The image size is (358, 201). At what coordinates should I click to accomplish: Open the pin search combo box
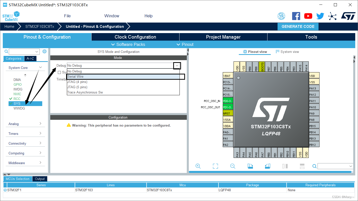point(335,166)
